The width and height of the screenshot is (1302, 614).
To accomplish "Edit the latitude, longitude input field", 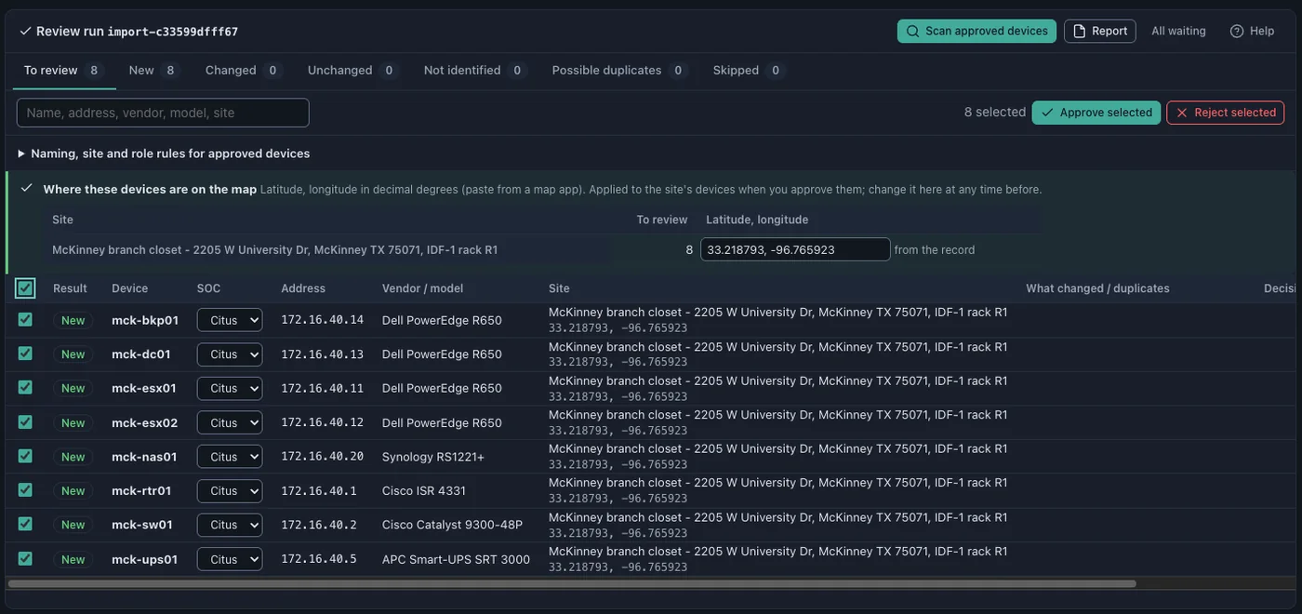I will coord(795,249).
